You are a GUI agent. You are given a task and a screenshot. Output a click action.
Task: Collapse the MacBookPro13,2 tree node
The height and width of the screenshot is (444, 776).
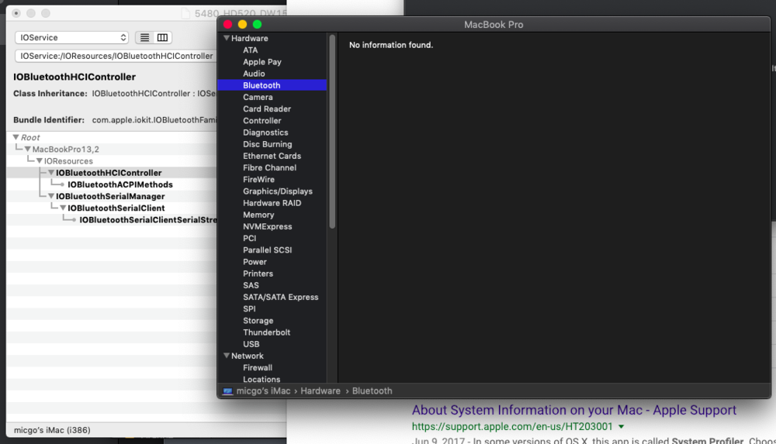point(27,150)
